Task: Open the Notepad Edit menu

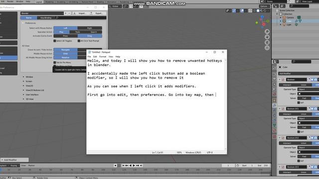Action: pos(95,57)
